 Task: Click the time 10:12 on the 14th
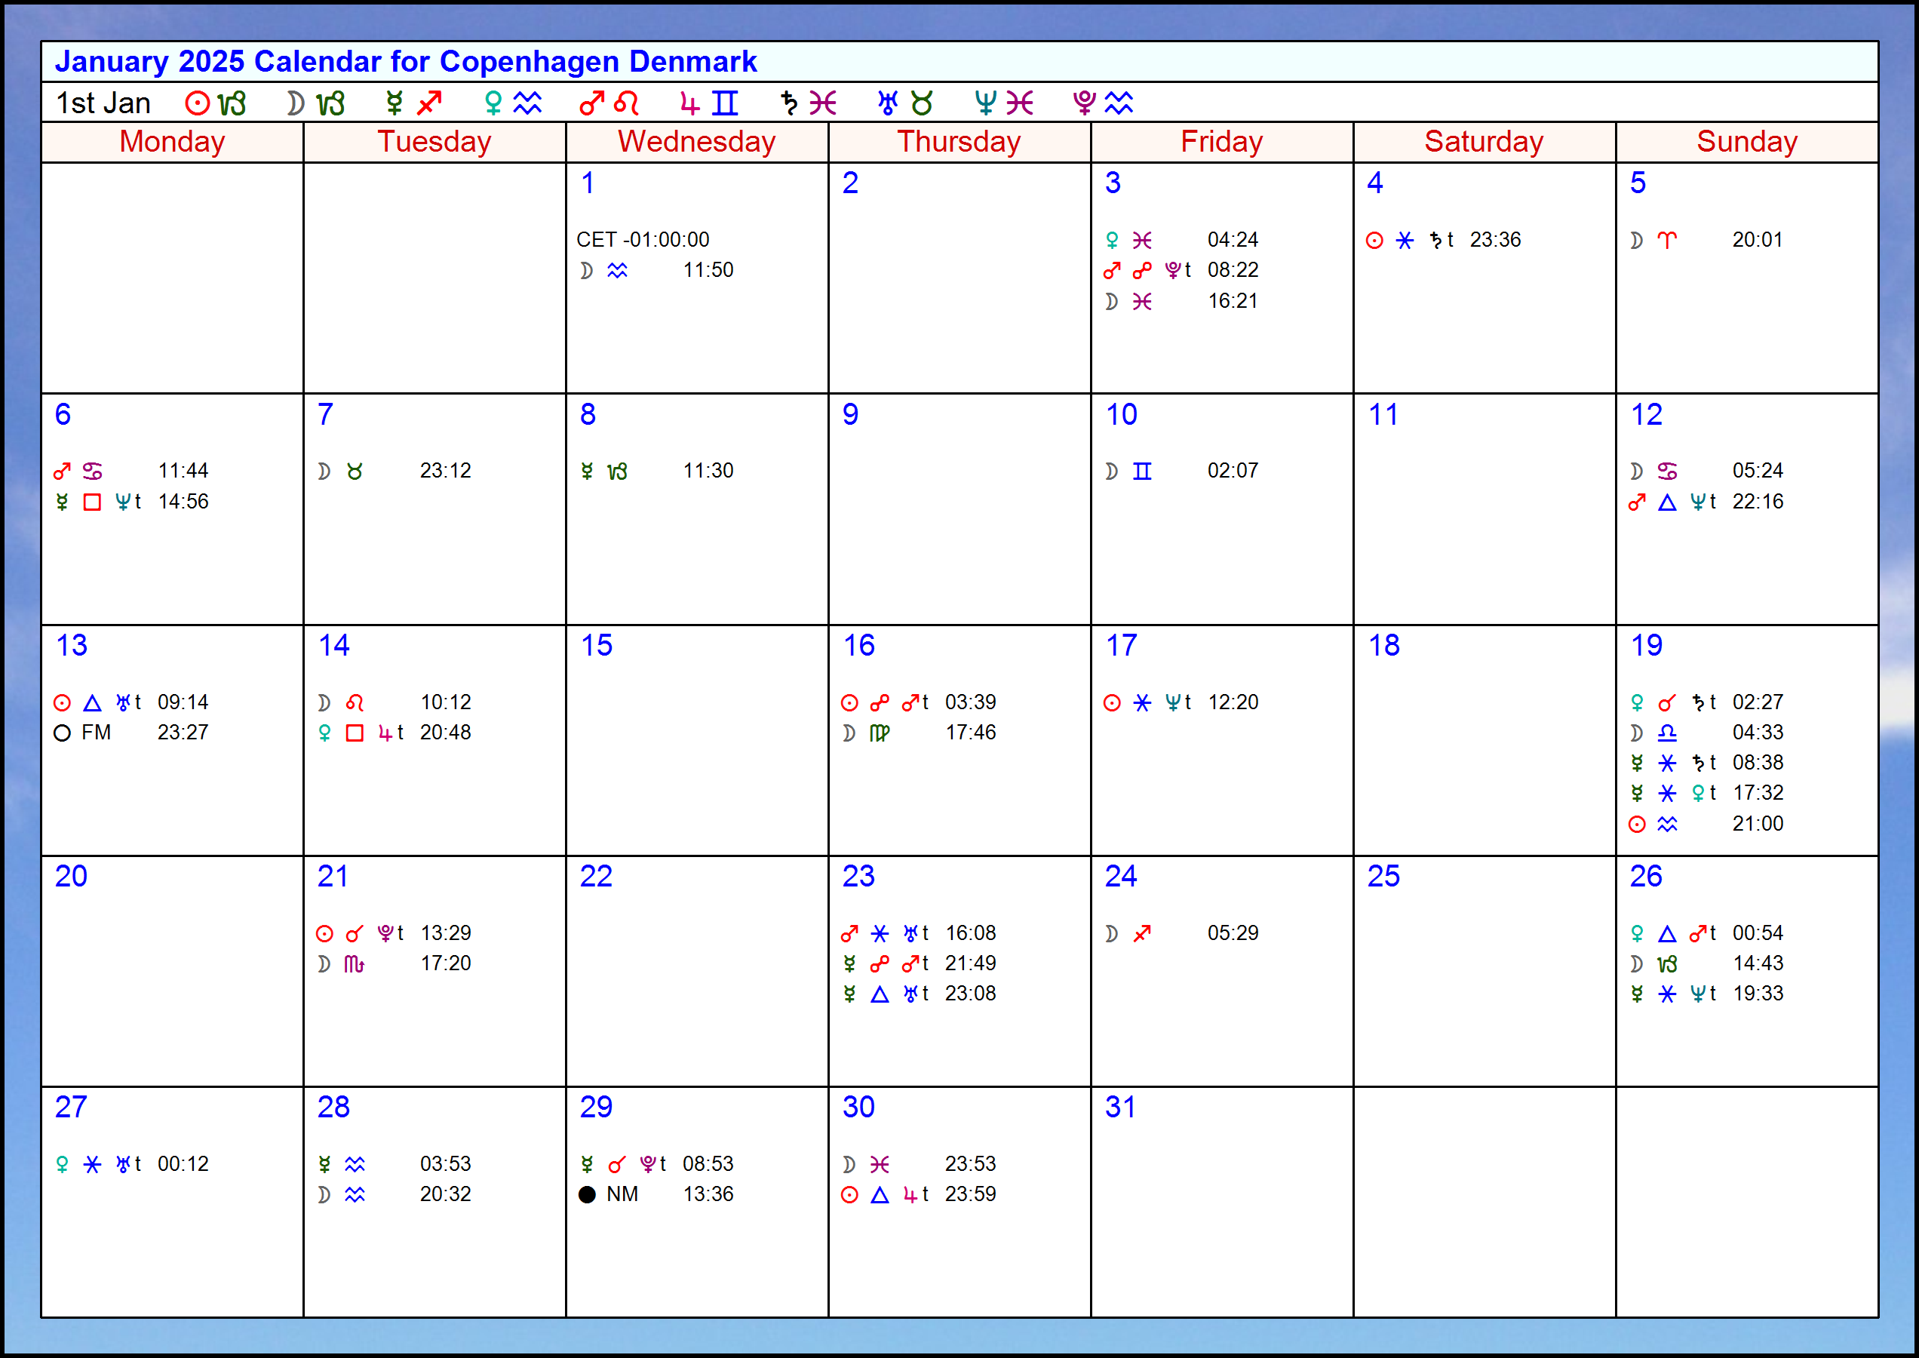point(446,702)
